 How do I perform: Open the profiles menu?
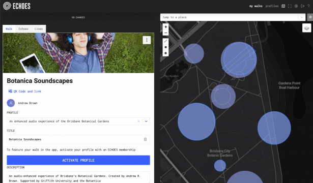(272, 6)
